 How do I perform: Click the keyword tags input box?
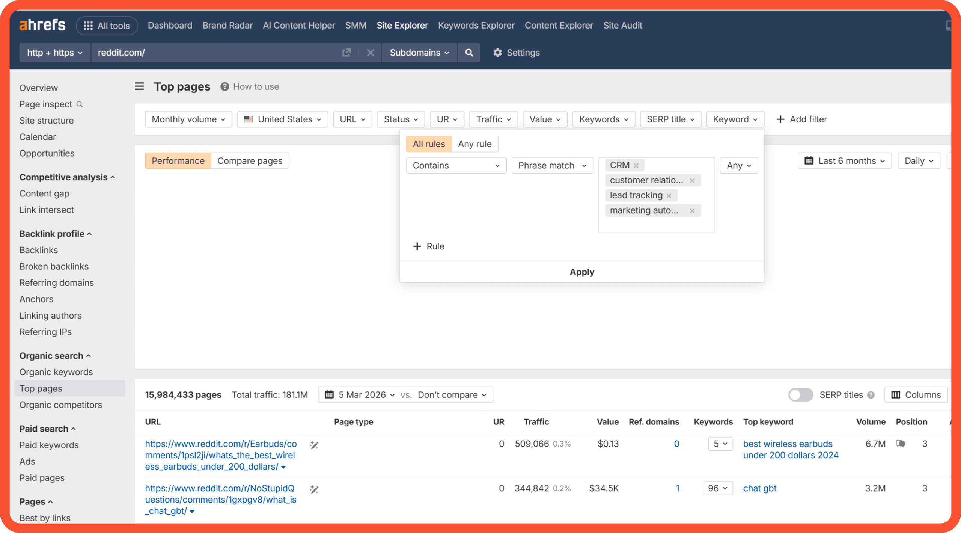pyautogui.click(x=656, y=195)
